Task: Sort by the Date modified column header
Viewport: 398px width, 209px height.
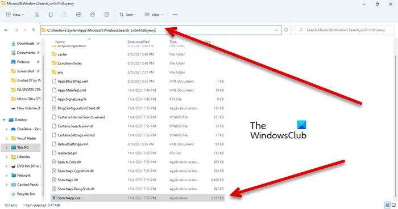Action: click(x=139, y=42)
